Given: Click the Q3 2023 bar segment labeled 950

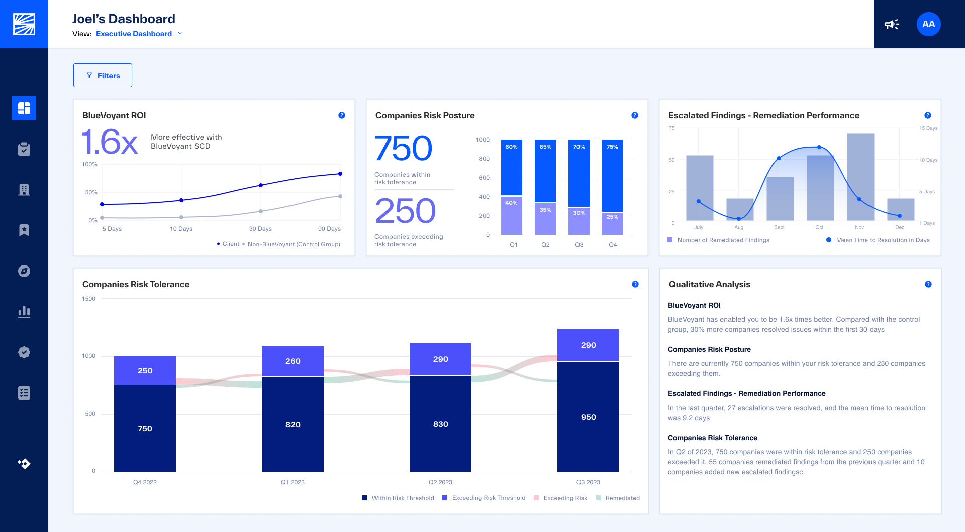Looking at the screenshot, I should click(588, 417).
